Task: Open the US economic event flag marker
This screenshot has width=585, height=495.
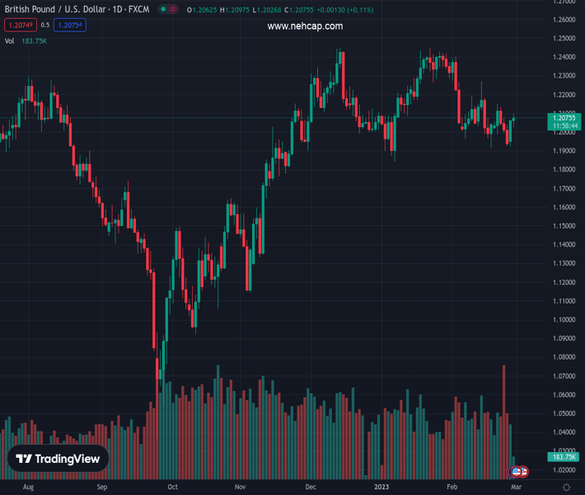Action: (x=516, y=472)
